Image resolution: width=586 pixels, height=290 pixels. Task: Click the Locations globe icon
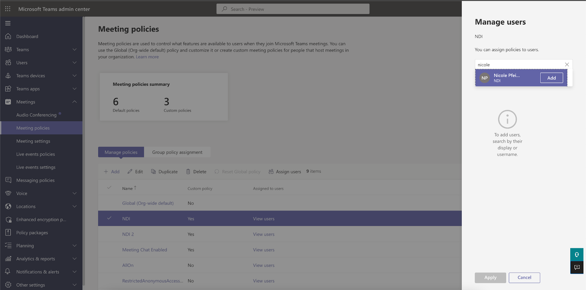pyautogui.click(x=8, y=207)
